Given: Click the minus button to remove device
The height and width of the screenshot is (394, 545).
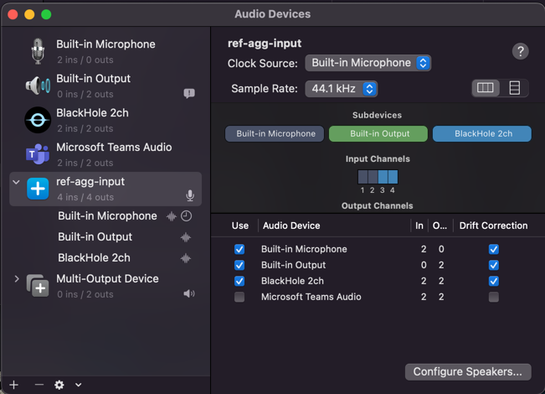Looking at the screenshot, I should [x=39, y=385].
